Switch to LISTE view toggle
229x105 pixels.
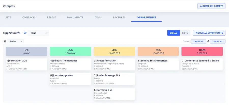pyautogui.click(x=185, y=33)
